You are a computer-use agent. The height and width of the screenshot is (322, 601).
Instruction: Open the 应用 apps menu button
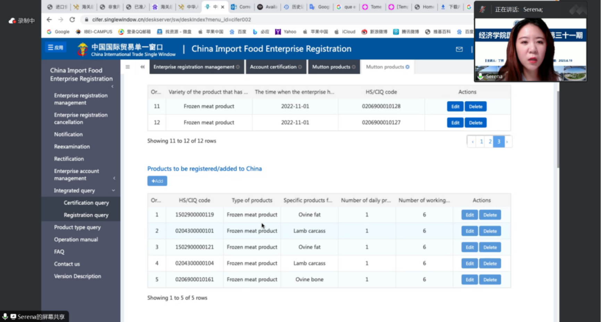click(x=56, y=48)
